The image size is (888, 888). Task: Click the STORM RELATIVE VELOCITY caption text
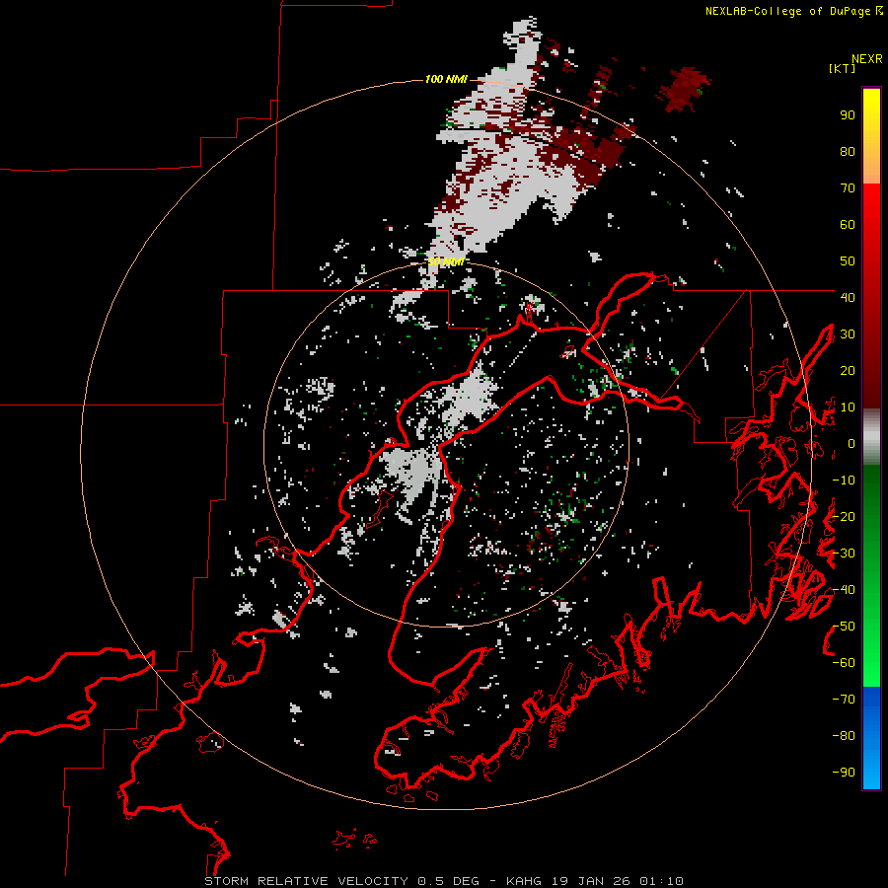click(306, 881)
